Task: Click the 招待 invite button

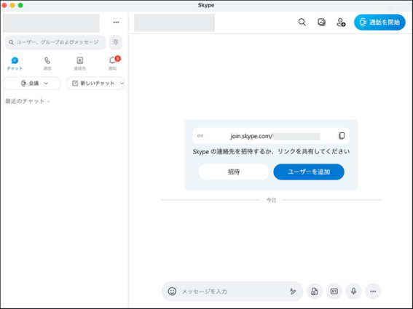Action: [x=234, y=172]
